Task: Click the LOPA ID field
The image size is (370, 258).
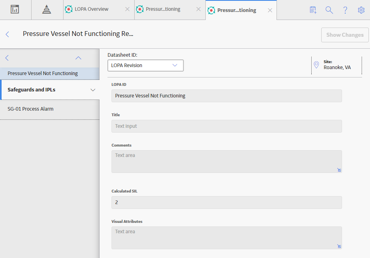Action: 227,96
